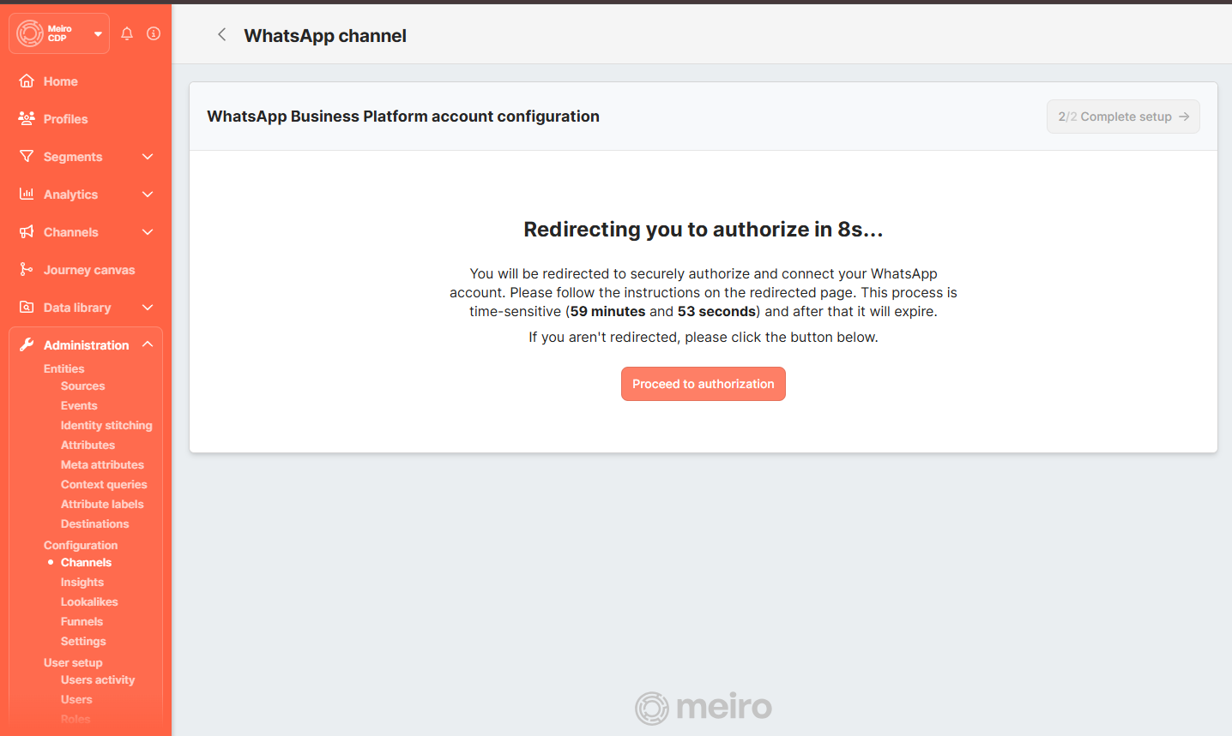The height and width of the screenshot is (736, 1232).
Task: Click the Profiles people icon
Action: (x=27, y=118)
